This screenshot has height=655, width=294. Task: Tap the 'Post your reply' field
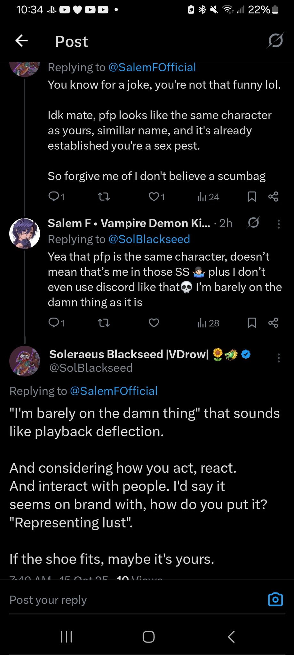128,600
